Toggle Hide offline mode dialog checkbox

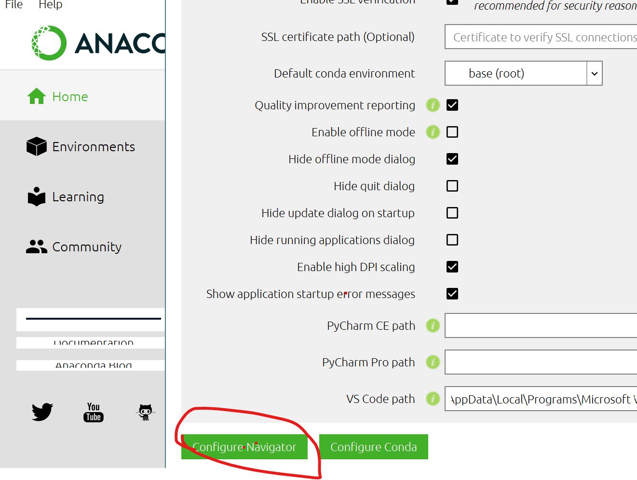pos(452,159)
